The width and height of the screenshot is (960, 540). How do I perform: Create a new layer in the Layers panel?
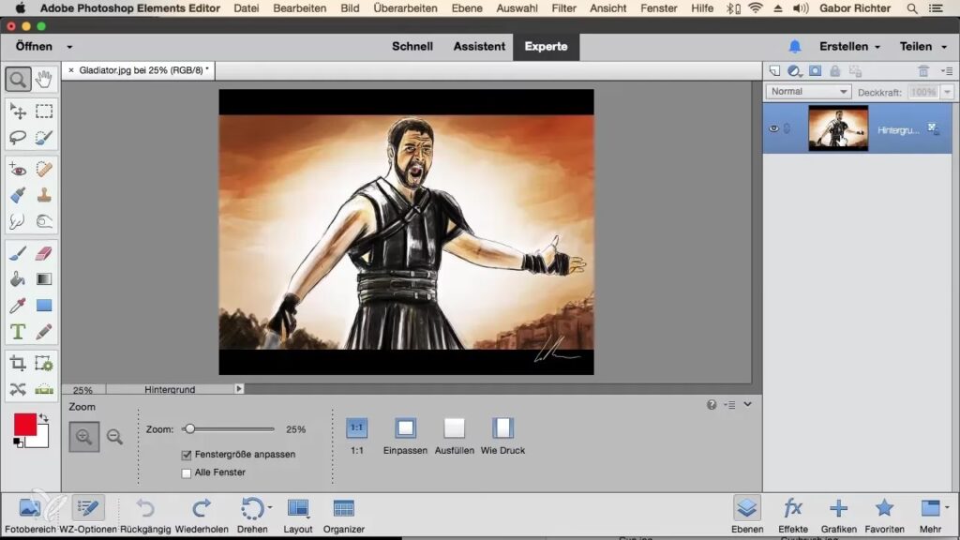(x=774, y=71)
